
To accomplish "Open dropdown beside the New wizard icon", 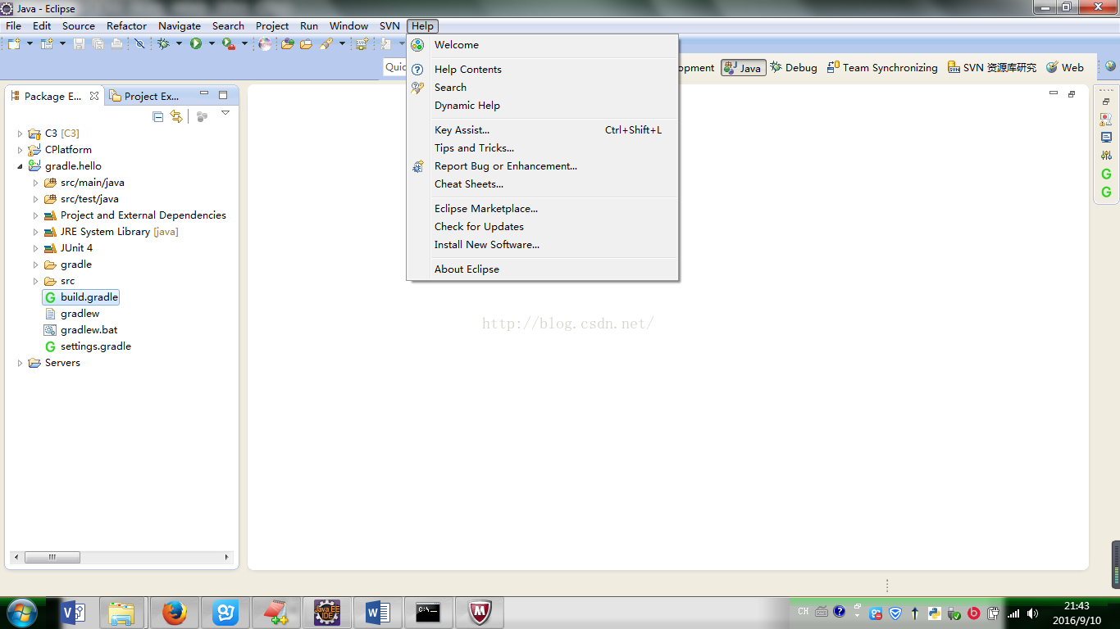I will pyautogui.click(x=30, y=44).
